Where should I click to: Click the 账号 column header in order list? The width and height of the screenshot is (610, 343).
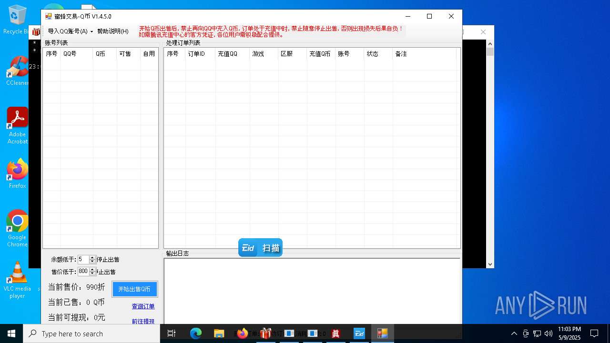(x=350, y=54)
